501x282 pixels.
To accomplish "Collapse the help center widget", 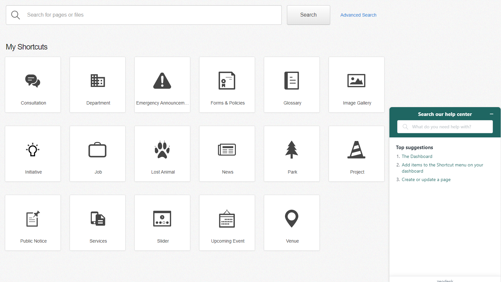I will point(491,114).
